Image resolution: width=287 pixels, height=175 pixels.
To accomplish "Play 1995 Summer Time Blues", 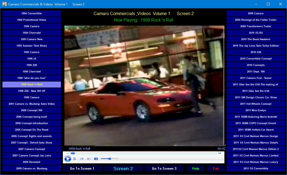I will click(32, 45).
